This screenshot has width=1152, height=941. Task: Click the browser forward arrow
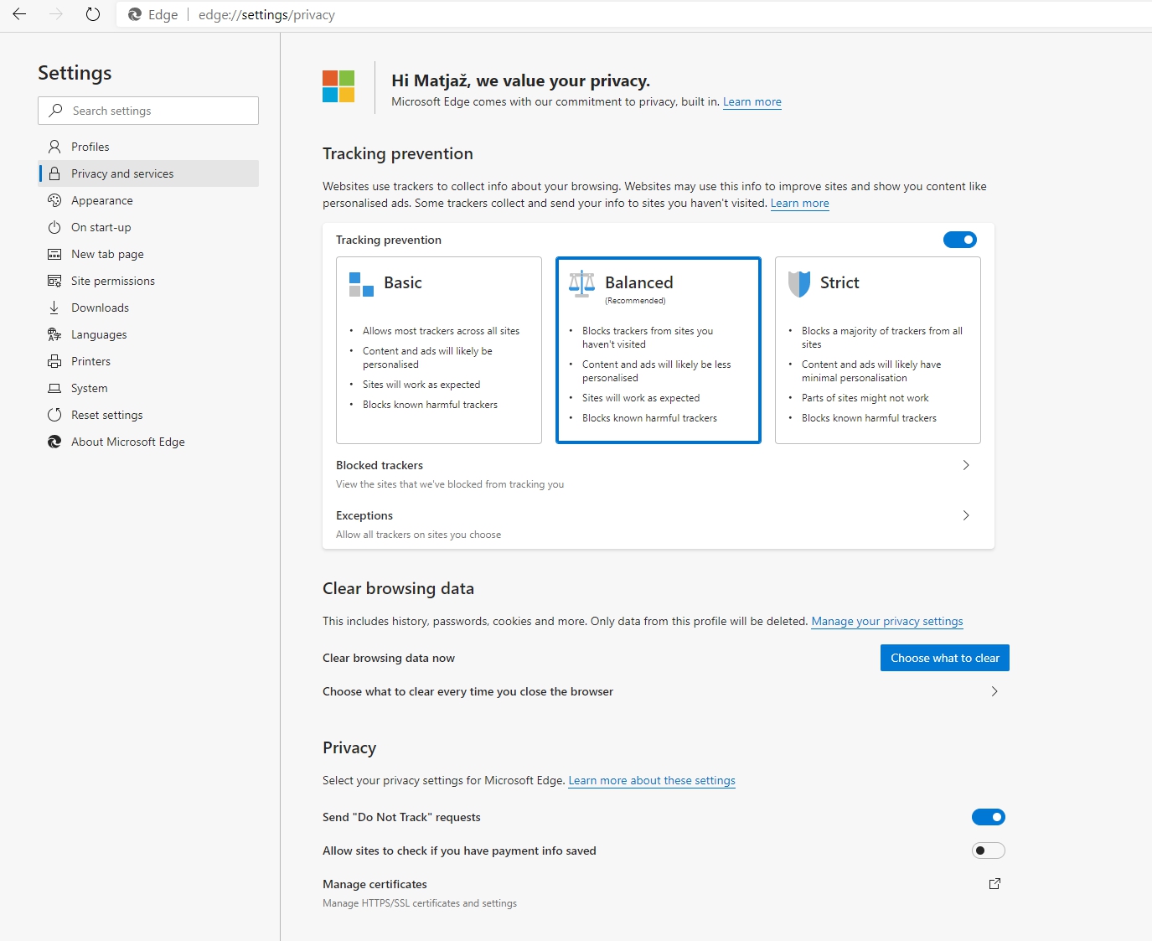pos(56,14)
